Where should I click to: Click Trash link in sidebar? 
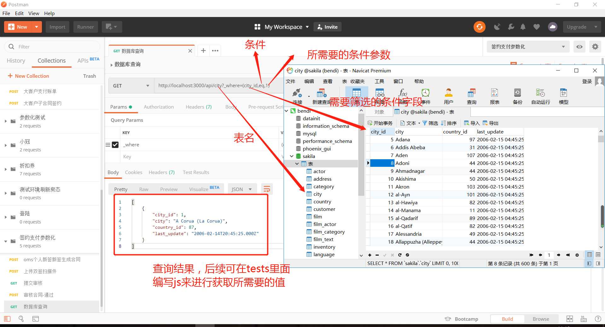[89, 76]
